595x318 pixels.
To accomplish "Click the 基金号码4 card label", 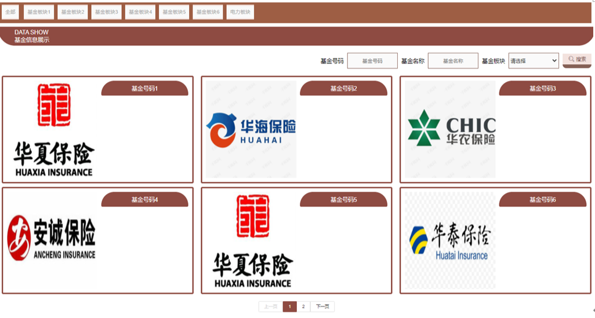I will 144,199.
